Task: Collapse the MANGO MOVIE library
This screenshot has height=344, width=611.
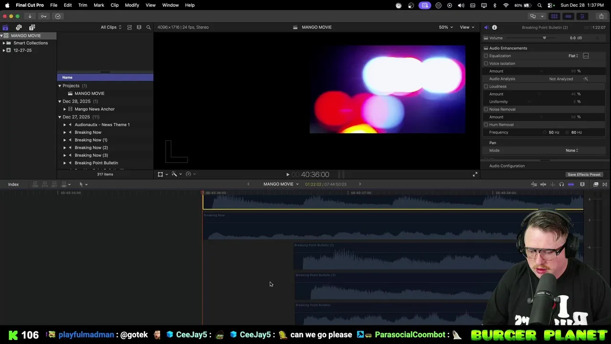Action: [x=2, y=36]
